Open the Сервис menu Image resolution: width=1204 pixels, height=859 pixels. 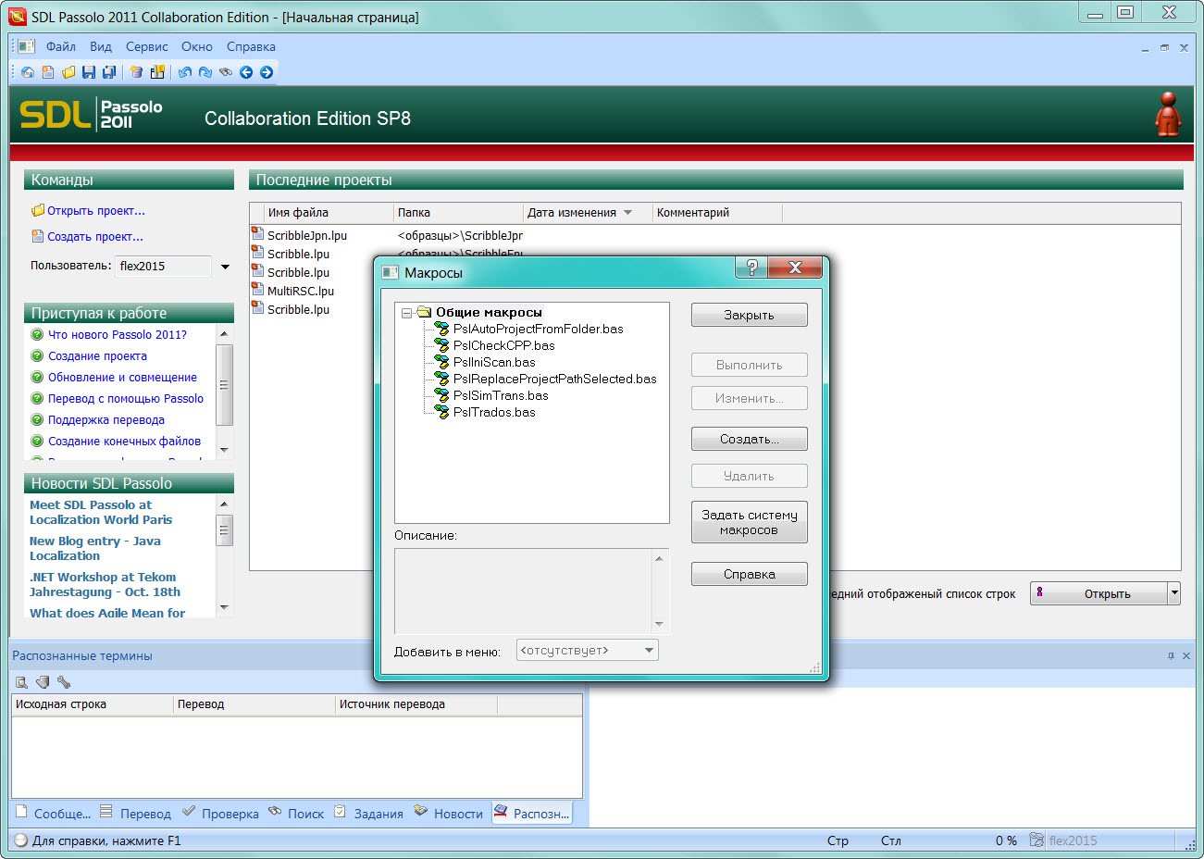coord(147,46)
